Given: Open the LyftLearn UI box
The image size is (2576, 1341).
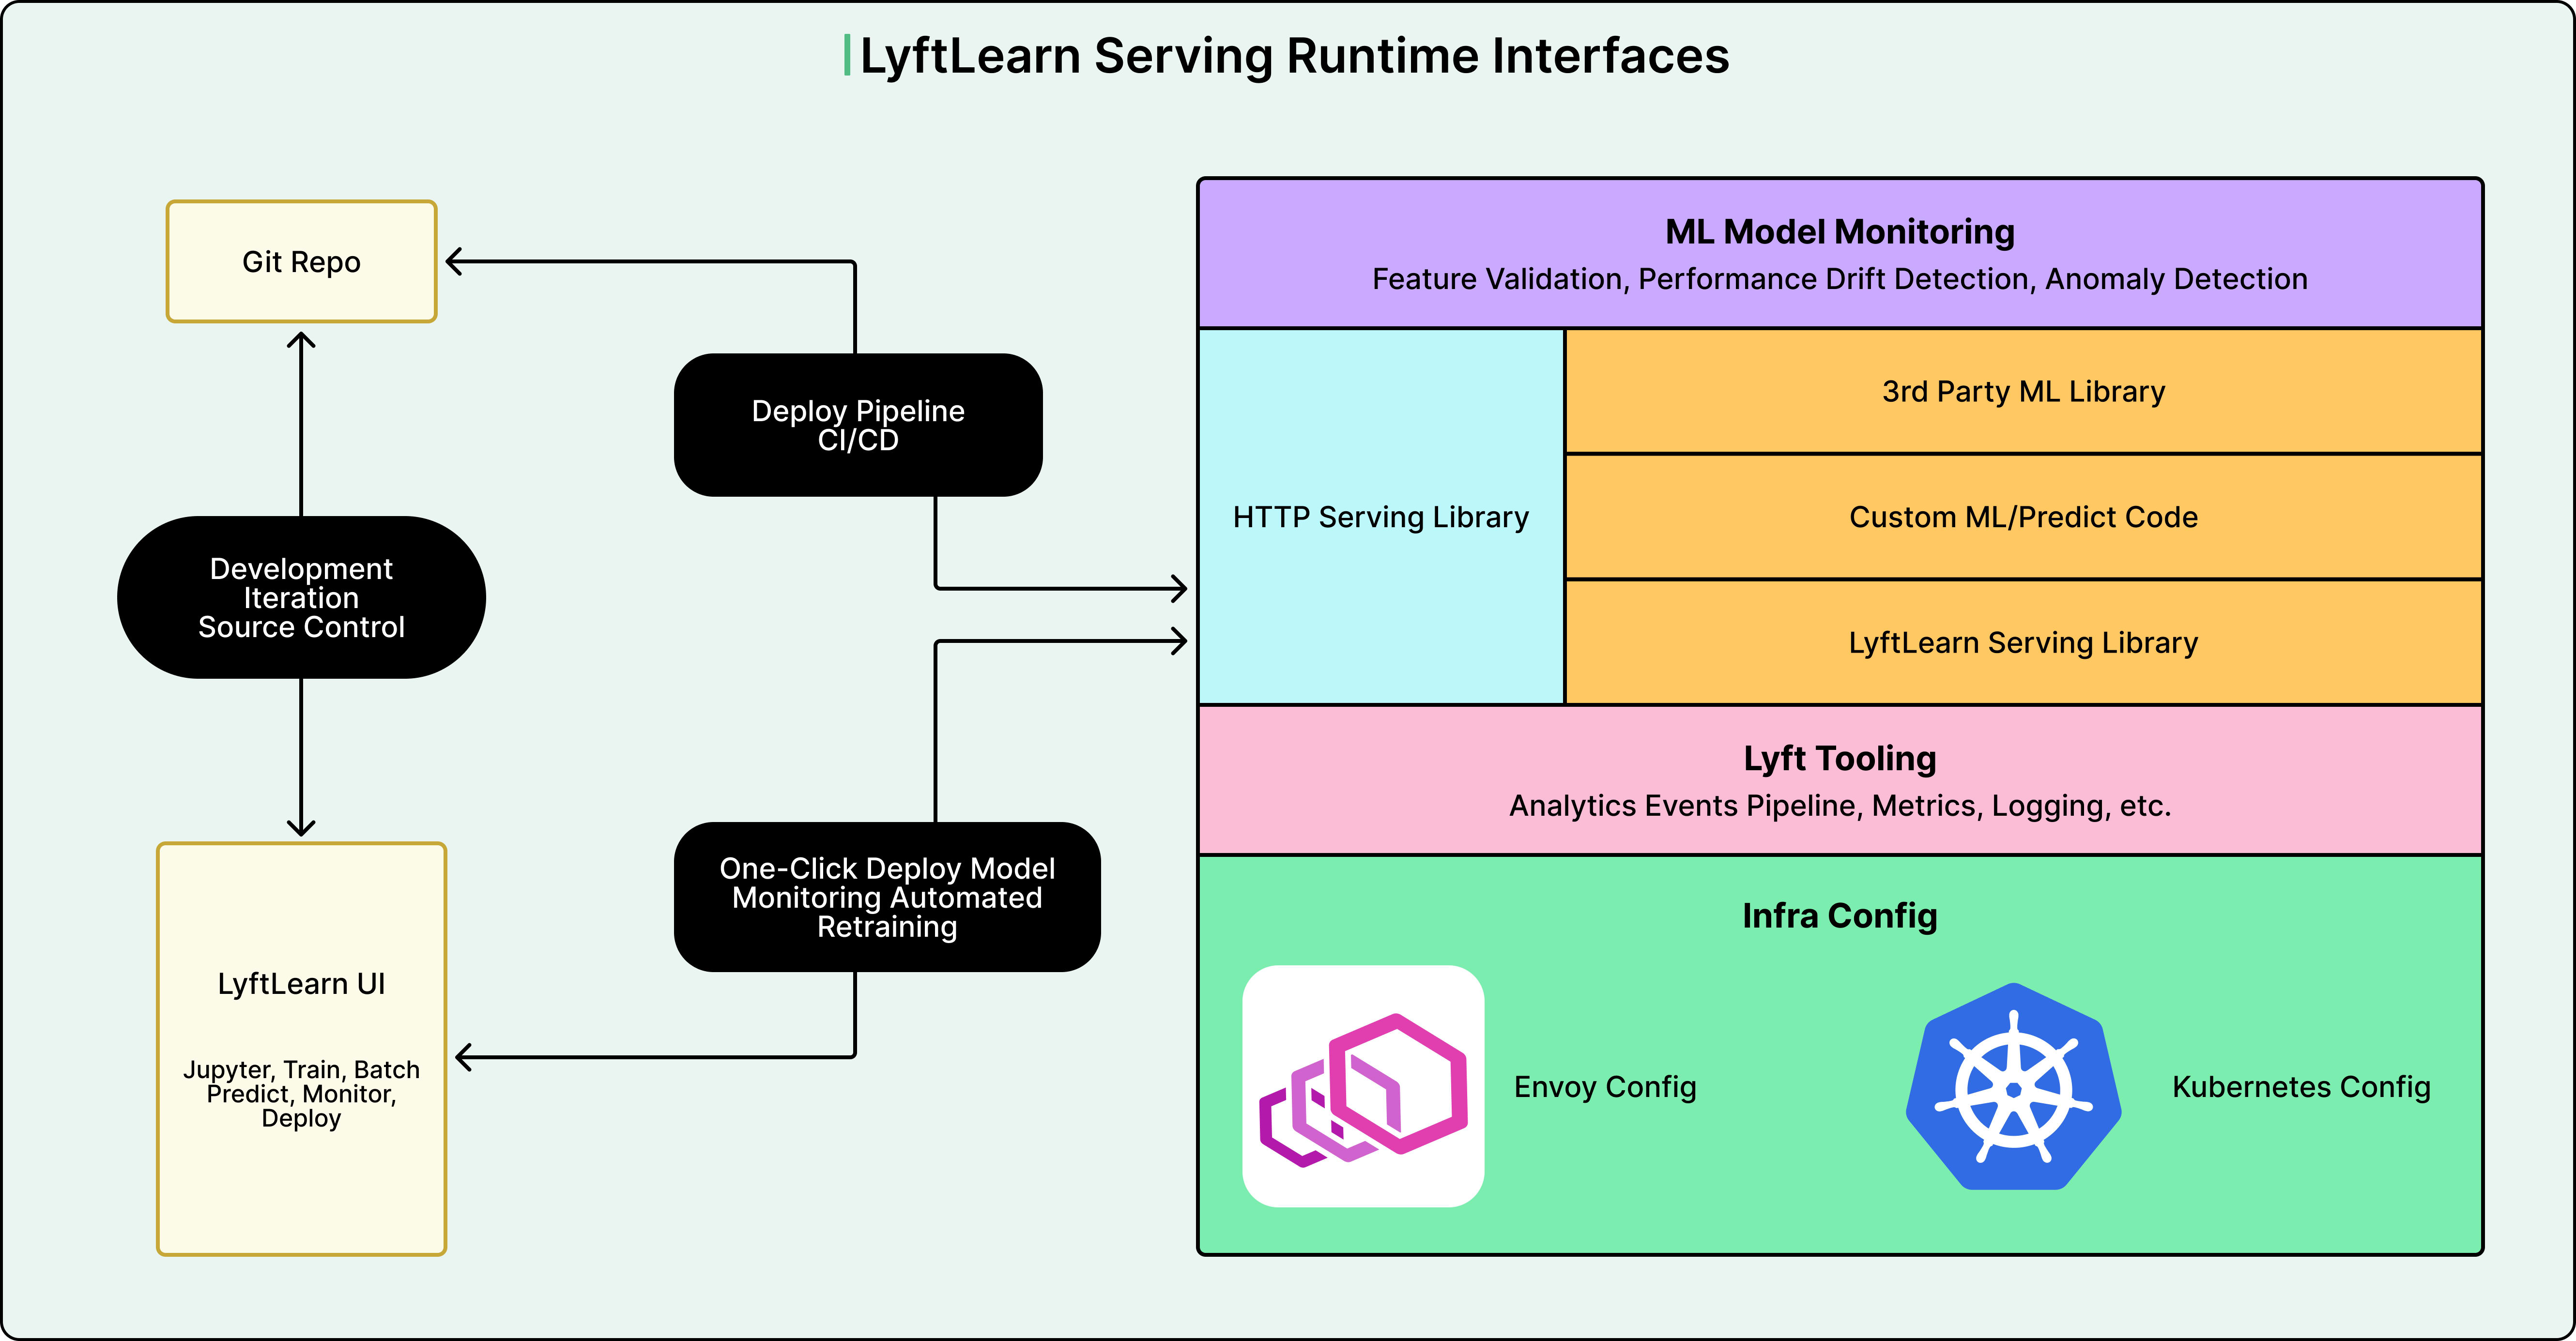Looking at the screenshot, I should point(301,984).
